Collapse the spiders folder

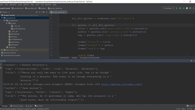point(7,23)
